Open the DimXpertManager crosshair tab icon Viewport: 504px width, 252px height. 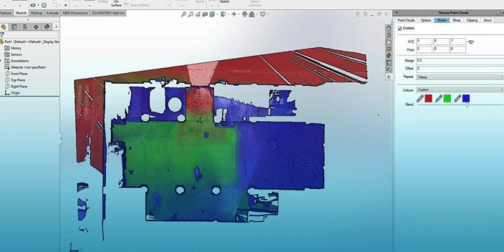[35, 27]
